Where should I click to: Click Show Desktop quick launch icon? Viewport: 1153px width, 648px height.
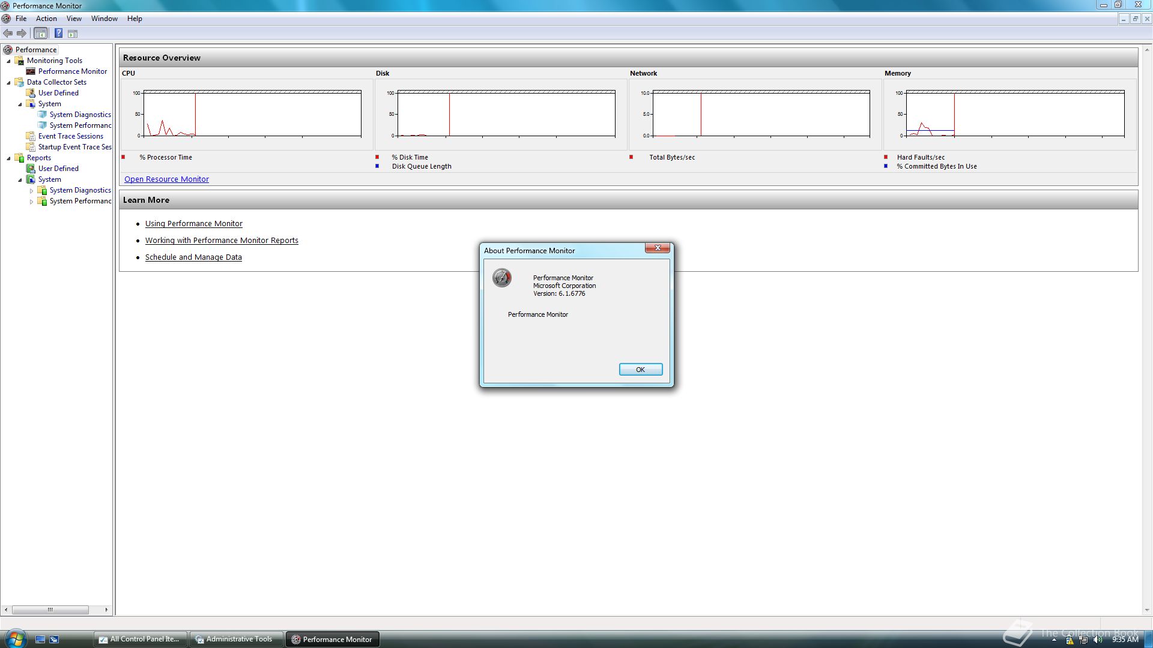coord(40,640)
